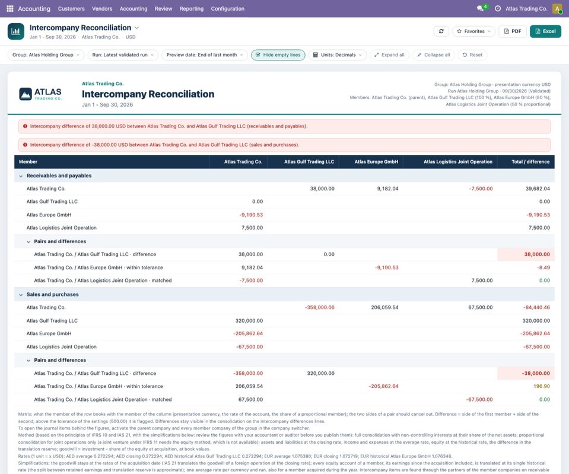This screenshot has width=569, height=474.
Task: Open the Customers menu
Action: 71,8
